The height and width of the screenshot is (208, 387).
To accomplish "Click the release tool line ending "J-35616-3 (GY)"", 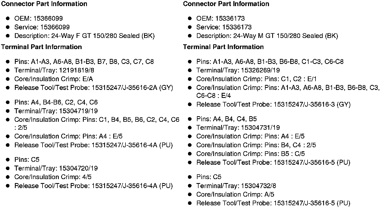I will pos(273,105).
